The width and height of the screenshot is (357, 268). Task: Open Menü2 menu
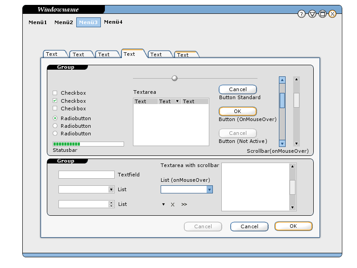point(63,22)
